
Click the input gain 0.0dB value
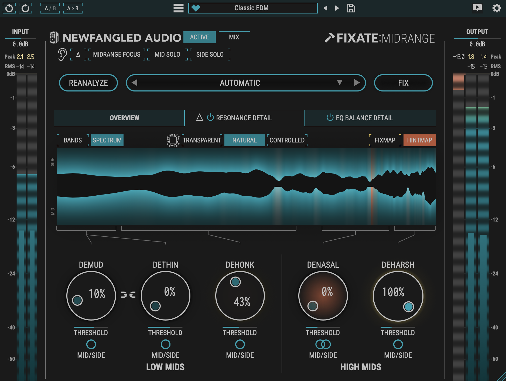[x=20, y=44]
